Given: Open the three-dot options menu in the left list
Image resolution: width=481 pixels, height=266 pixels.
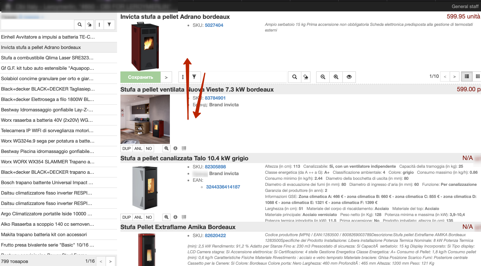Looking at the screenshot, I should pos(100,24).
